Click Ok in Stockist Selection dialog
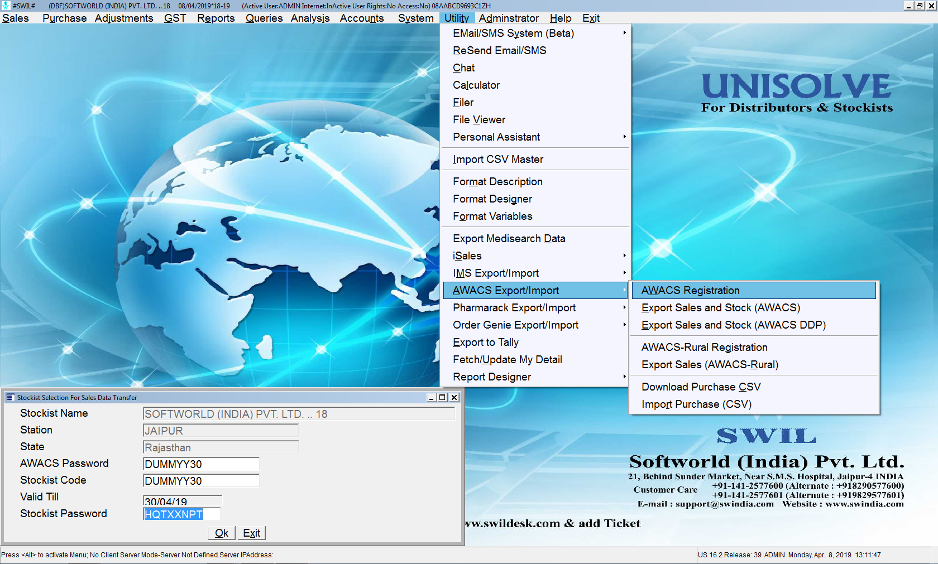This screenshot has height=564, width=938. click(x=222, y=533)
